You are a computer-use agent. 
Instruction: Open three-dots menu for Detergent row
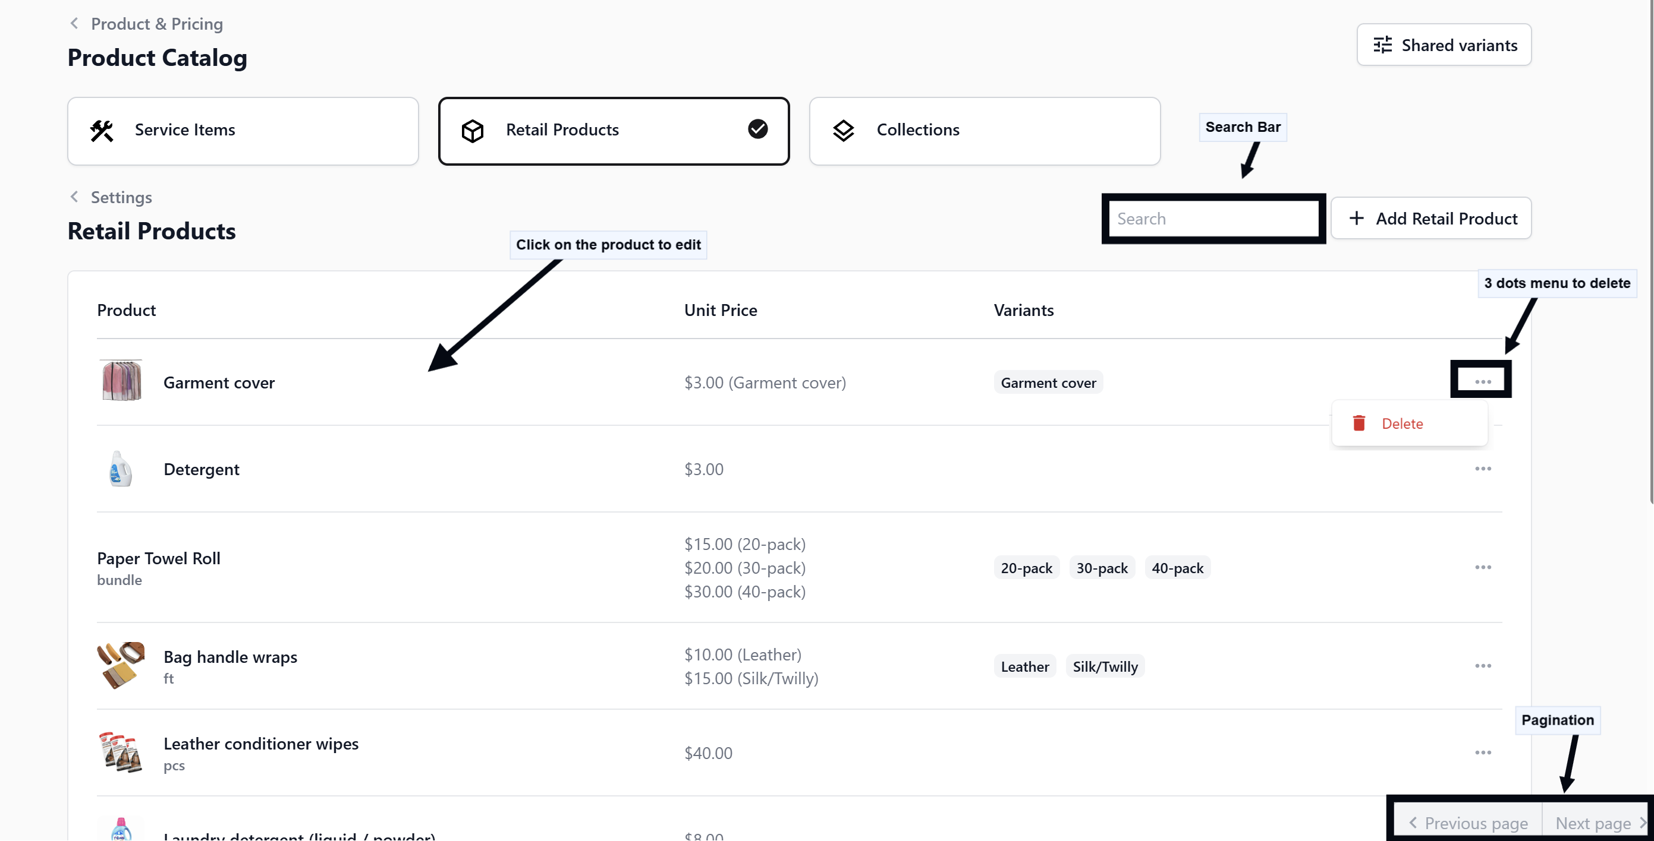point(1483,468)
